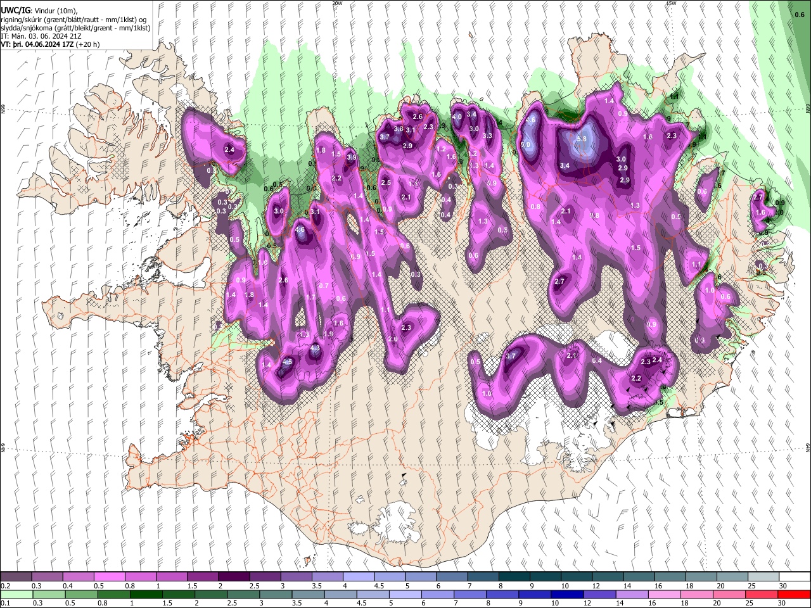This screenshot has height=608, width=811.
Task: Click the '3.8' value label on the map
Action: [x=399, y=129]
